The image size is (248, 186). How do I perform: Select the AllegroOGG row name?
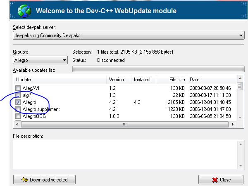click(34, 116)
